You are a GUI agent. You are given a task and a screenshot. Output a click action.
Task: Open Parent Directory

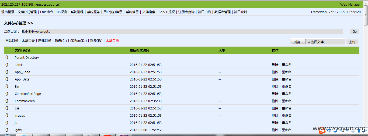(x=27, y=58)
